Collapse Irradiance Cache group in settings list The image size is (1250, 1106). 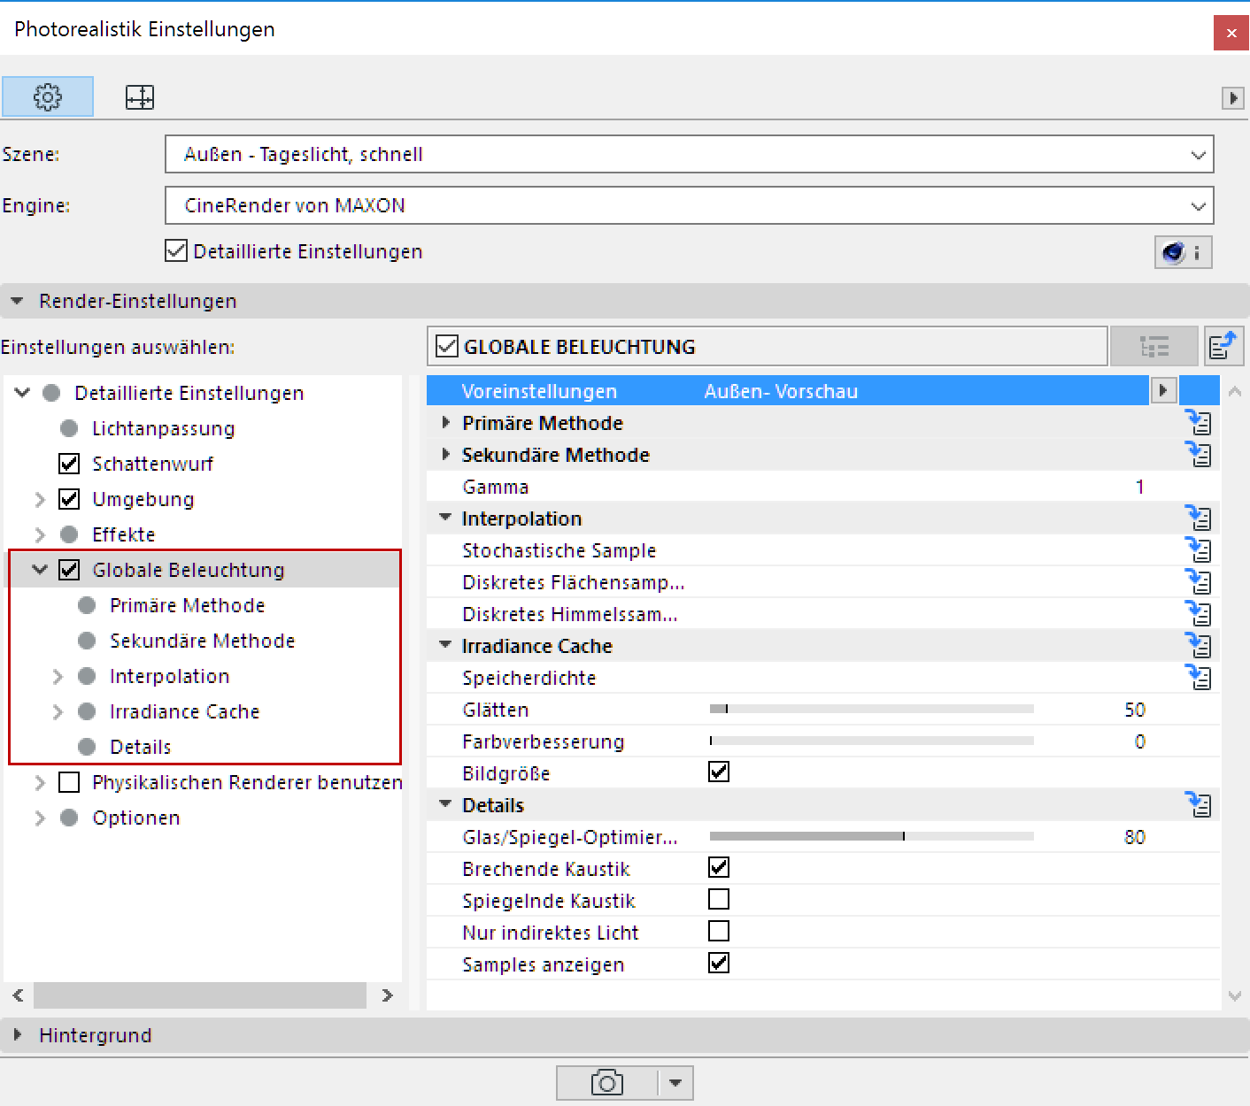pyautogui.click(x=445, y=645)
